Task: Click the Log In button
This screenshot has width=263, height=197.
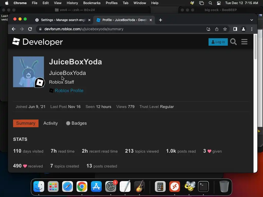Action: point(218,42)
